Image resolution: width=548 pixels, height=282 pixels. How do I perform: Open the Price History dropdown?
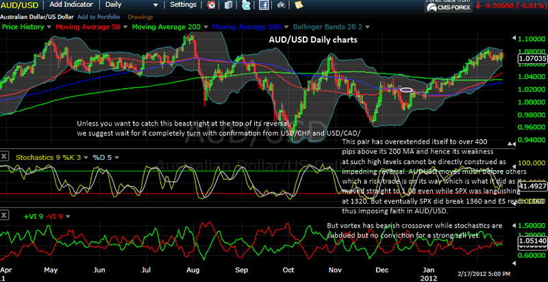click(x=48, y=27)
